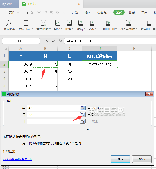156x169 pixels.
Task: Click the Save icon in quick toolbar
Action: click(x=26, y=12)
